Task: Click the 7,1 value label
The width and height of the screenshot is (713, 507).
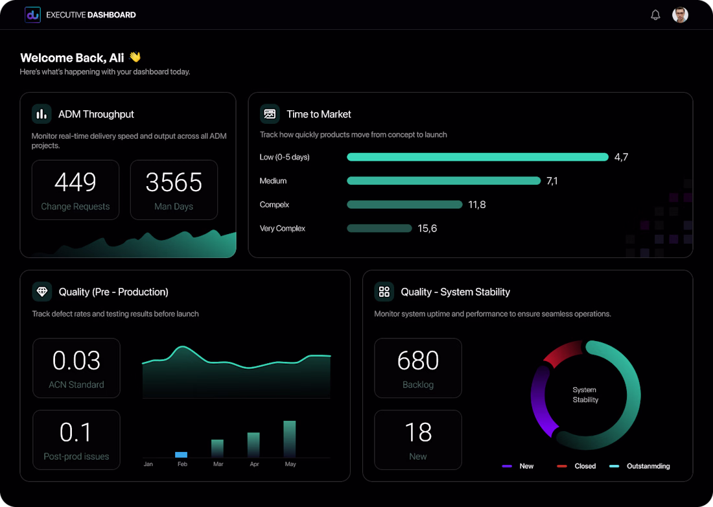Action: click(x=552, y=181)
